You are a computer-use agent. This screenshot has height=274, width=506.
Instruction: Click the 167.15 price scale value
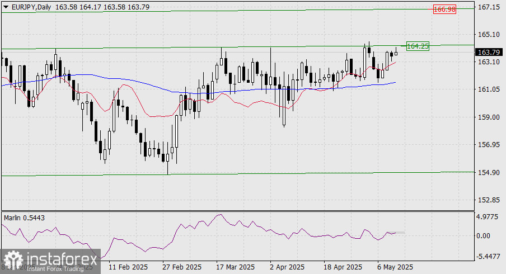(x=489, y=7)
